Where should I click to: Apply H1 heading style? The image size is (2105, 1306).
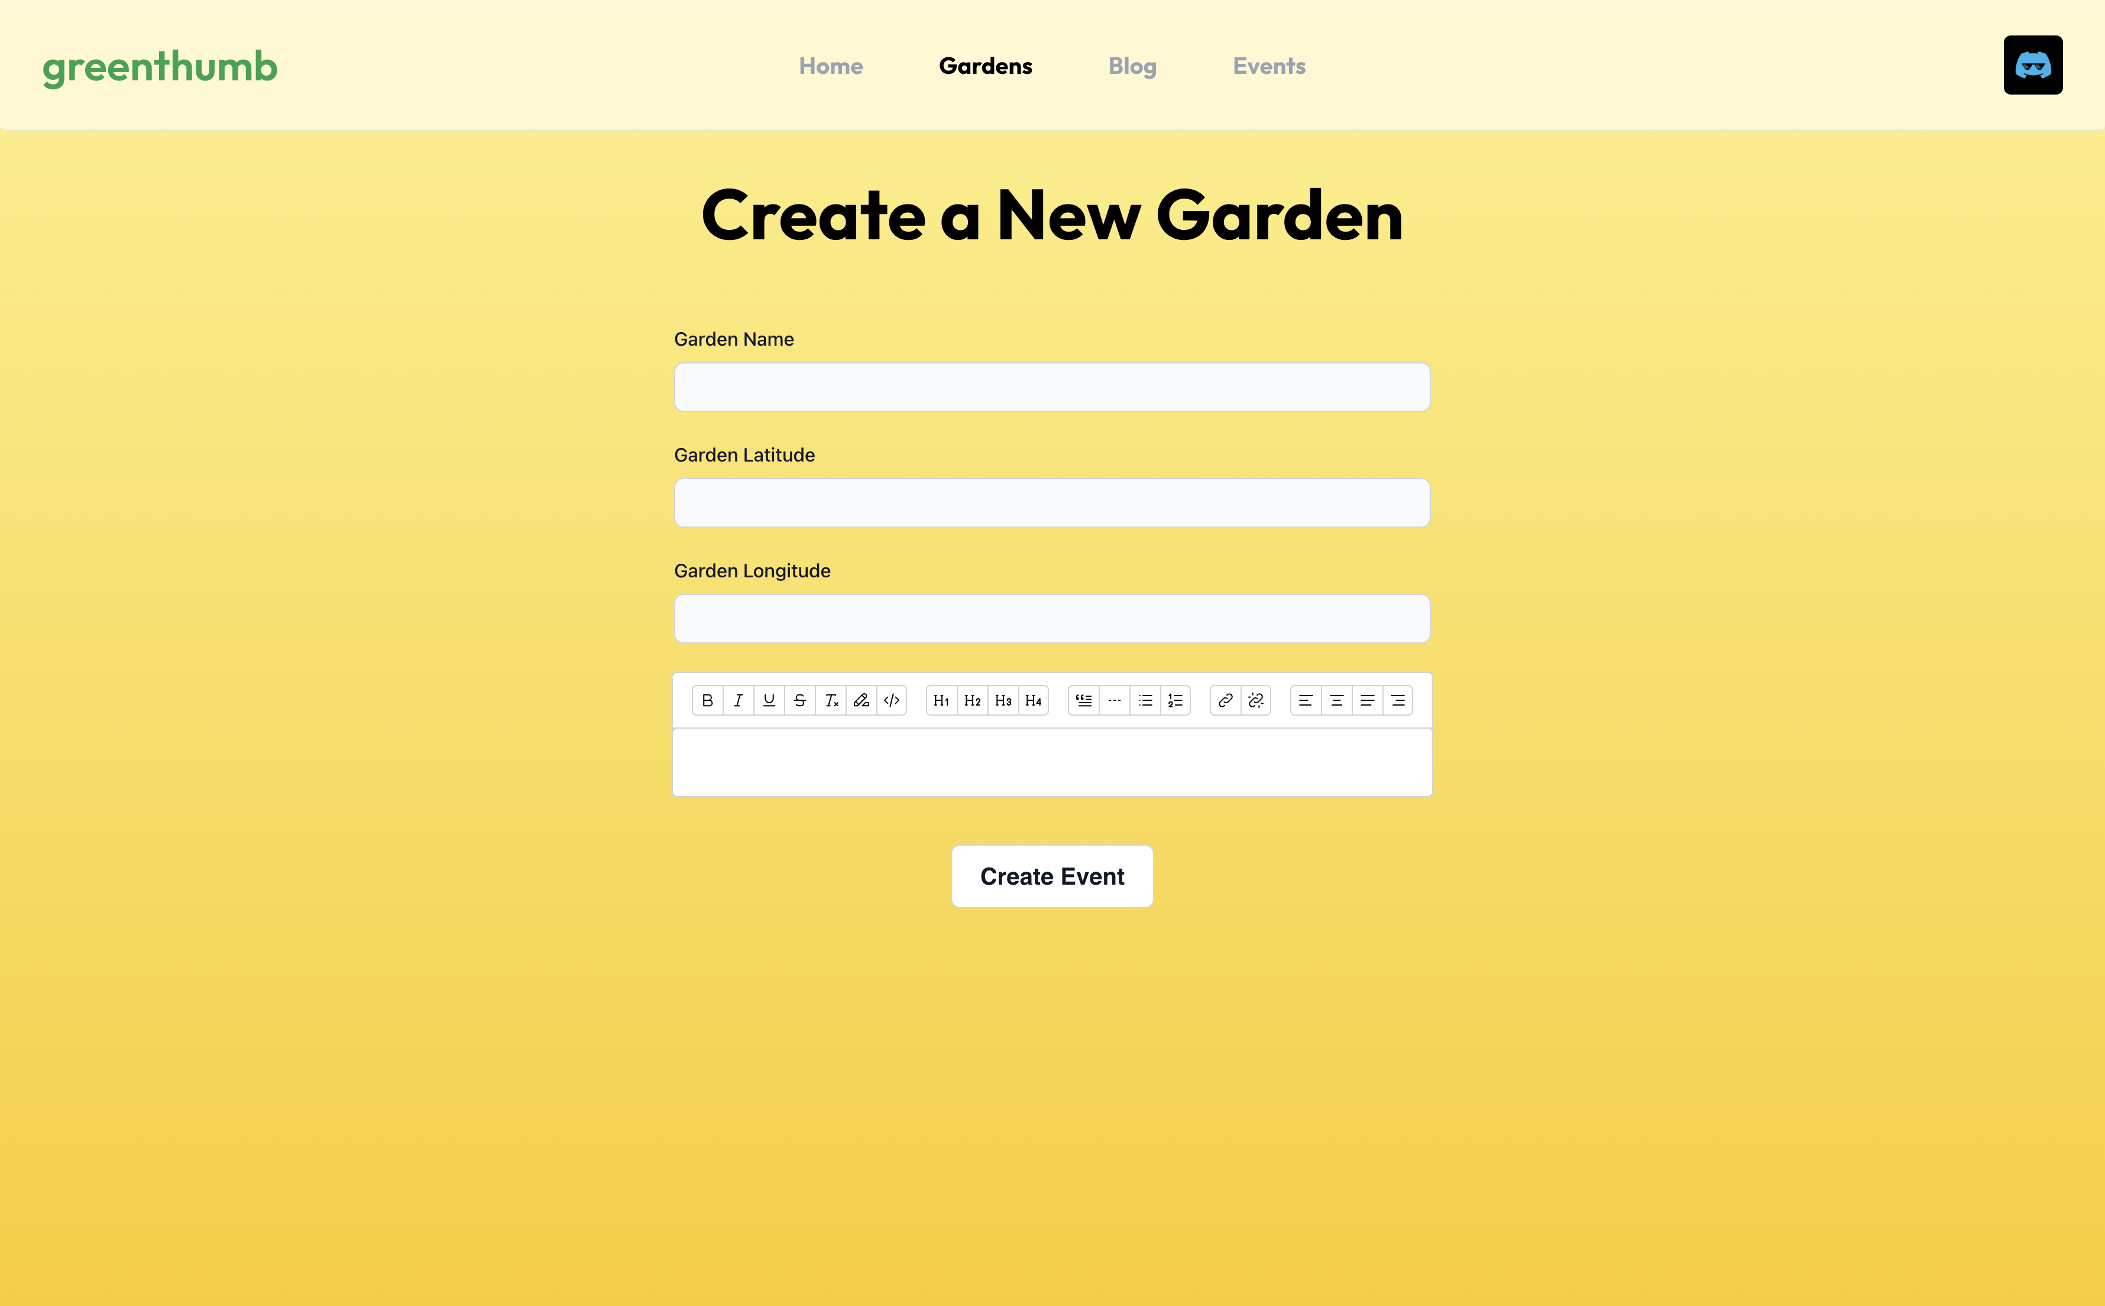[940, 700]
